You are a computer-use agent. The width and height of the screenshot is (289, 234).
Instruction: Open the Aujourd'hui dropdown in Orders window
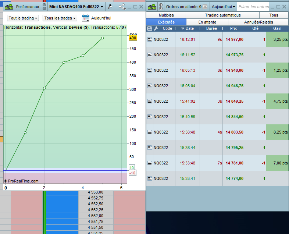pyautogui.click(x=224, y=7)
